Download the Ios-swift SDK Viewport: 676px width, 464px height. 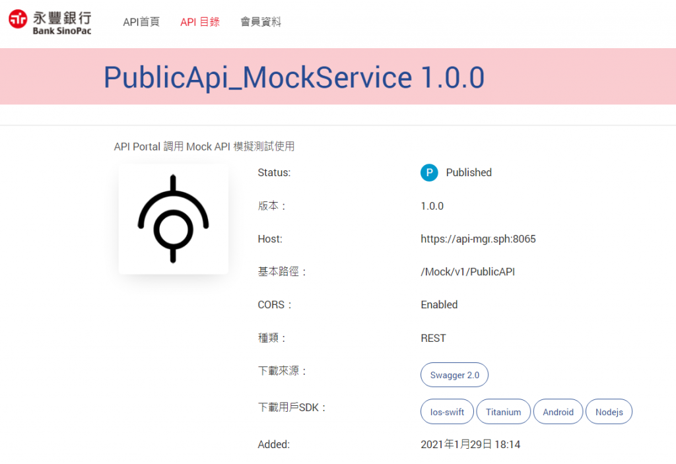click(x=447, y=412)
